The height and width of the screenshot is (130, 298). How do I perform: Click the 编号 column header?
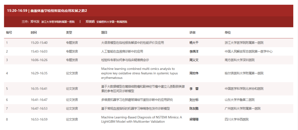click(x=9, y=33)
